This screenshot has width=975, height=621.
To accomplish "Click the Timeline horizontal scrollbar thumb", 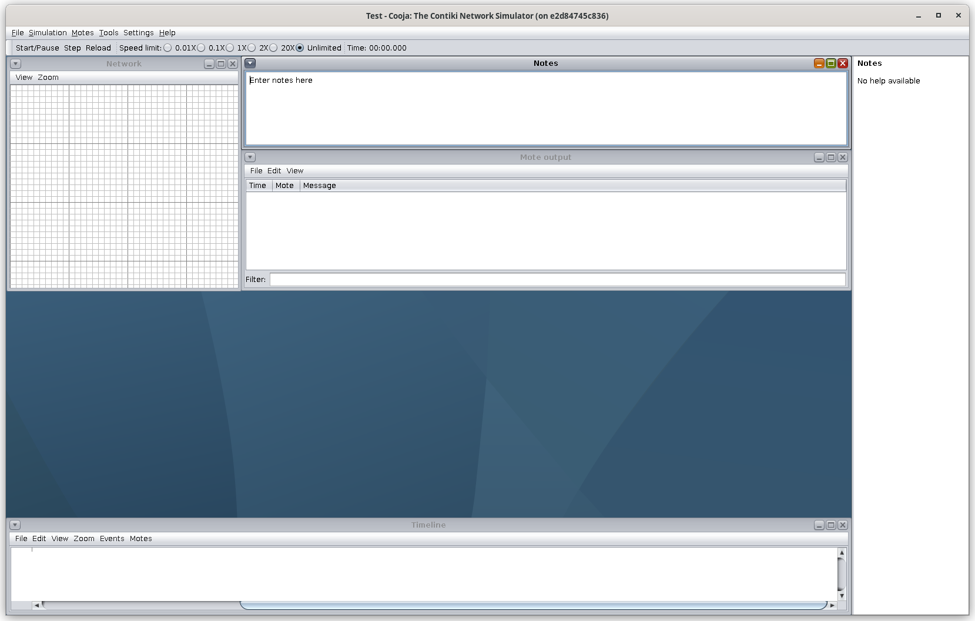I will coord(534,605).
